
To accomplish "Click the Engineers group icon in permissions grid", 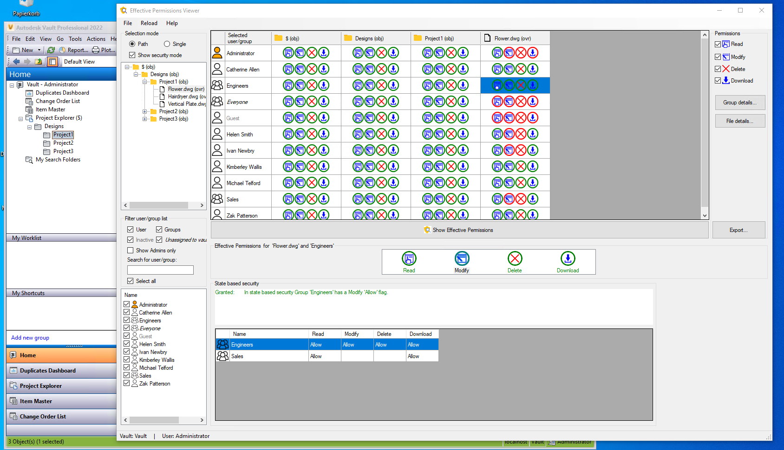I will (217, 85).
